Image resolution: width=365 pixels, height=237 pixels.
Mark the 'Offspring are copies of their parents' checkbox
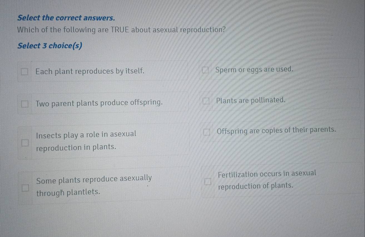coord(206,132)
